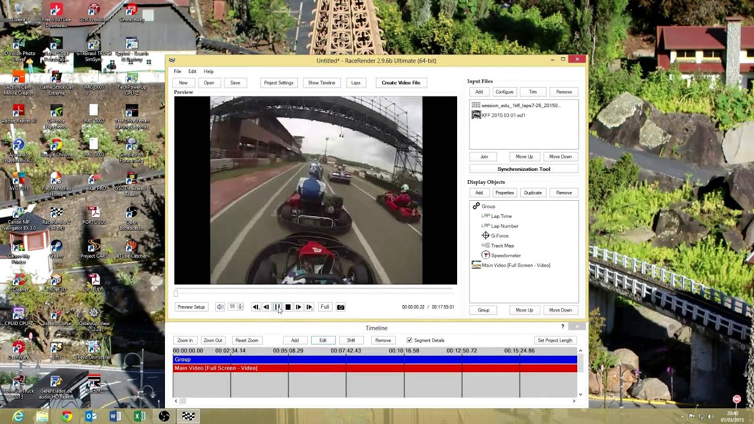This screenshot has width=754, height=424.
Task: Pause the preview playback
Action: click(277, 307)
